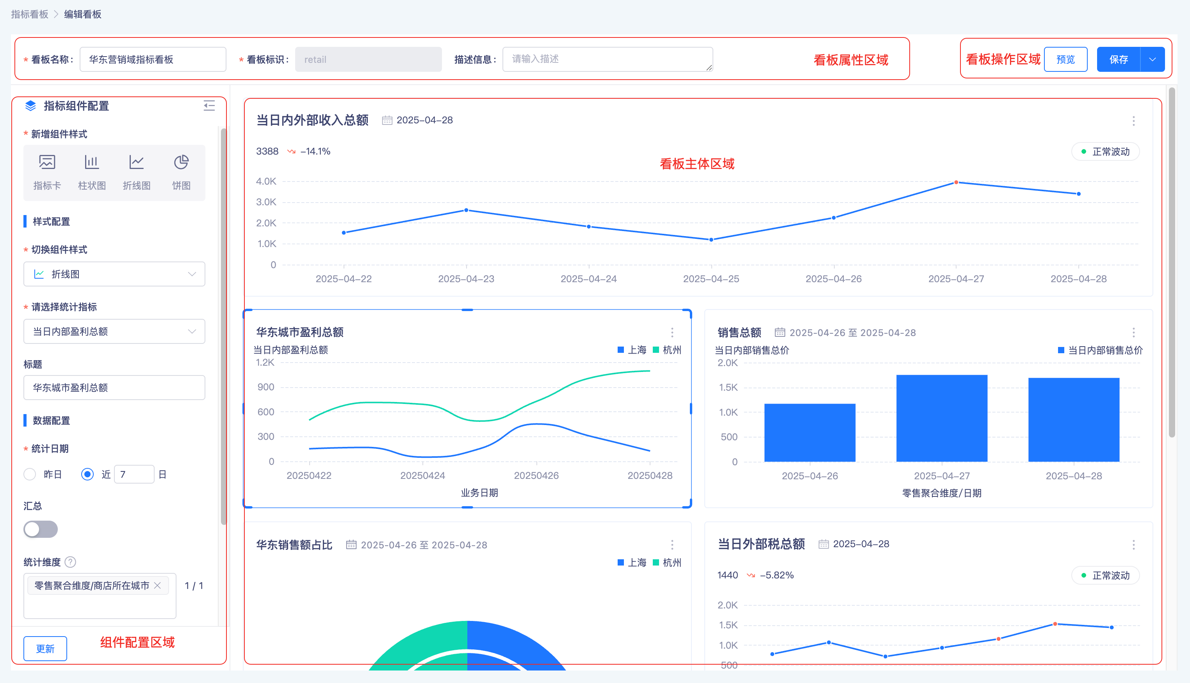Open more menu on 销售总额 card
The width and height of the screenshot is (1190, 683).
(1133, 333)
